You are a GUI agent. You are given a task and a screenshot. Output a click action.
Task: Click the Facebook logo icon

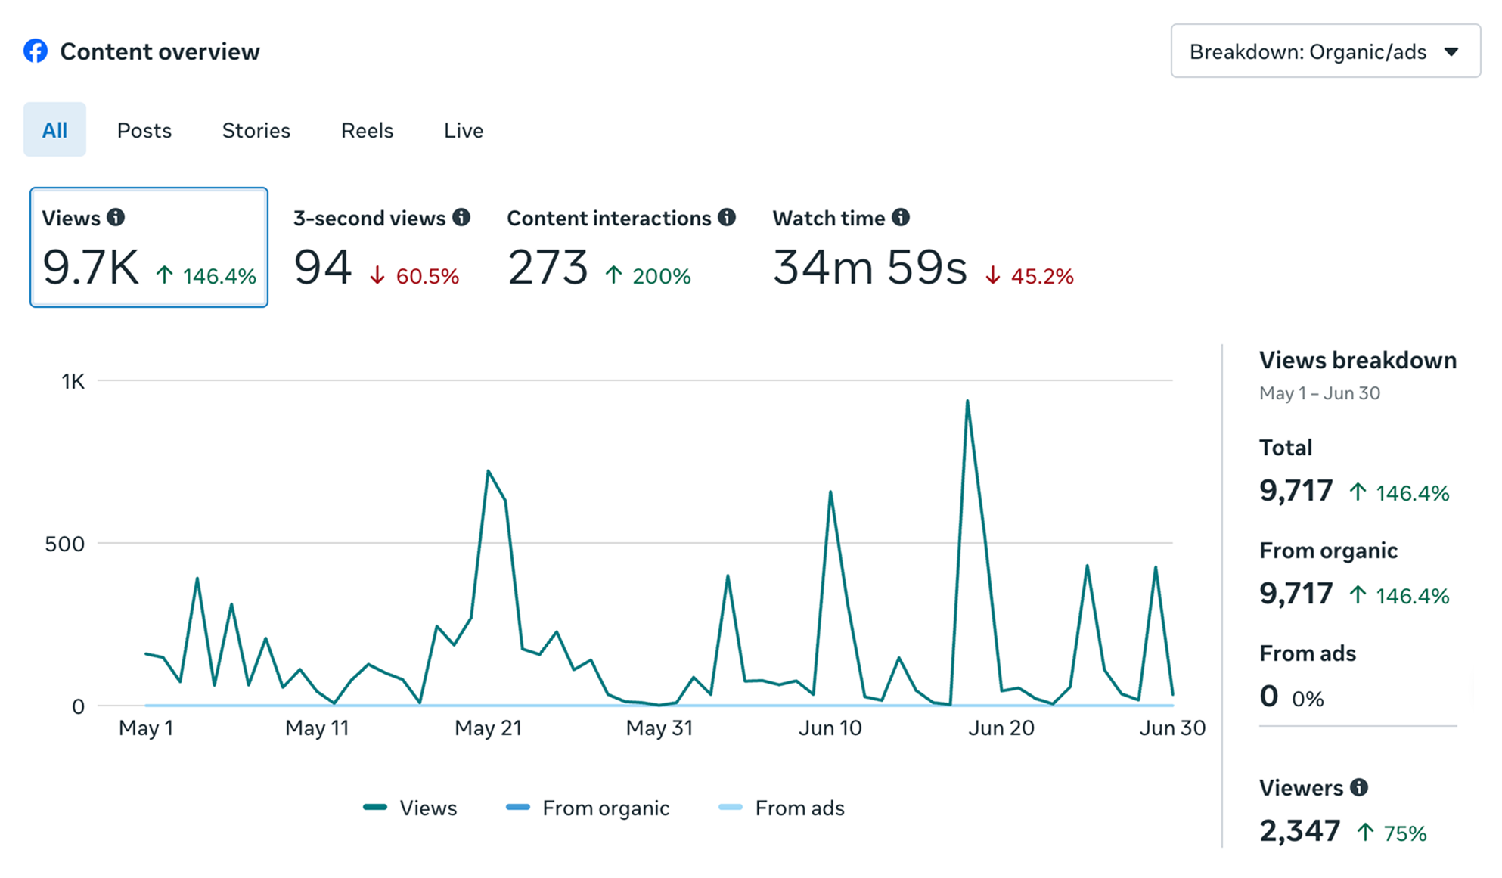click(x=36, y=51)
